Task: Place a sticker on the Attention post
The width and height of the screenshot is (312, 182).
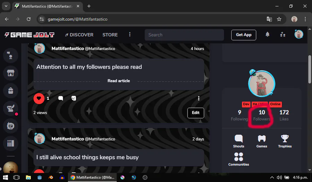Action: [x=73, y=98]
